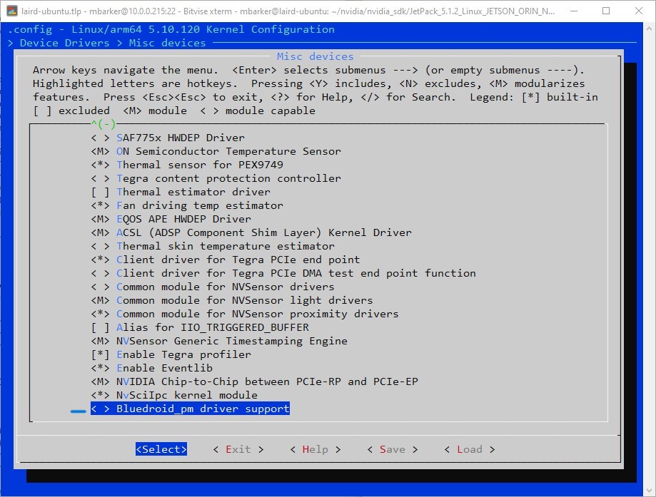This screenshot has height=497, width=656.
Task: Click Device Drivers in the breadcrumb path
Action: [x=64, y=43]
